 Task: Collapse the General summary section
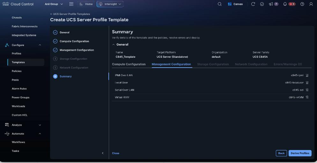(114, 44)
